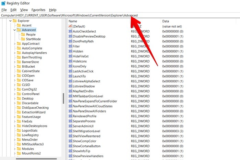Screen dimensions: 240x160
Task: Open the File menu
Action: [4, 10]
